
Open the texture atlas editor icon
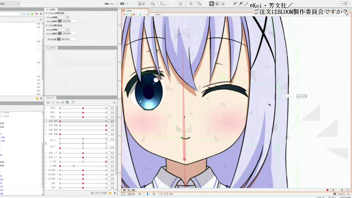142,4
